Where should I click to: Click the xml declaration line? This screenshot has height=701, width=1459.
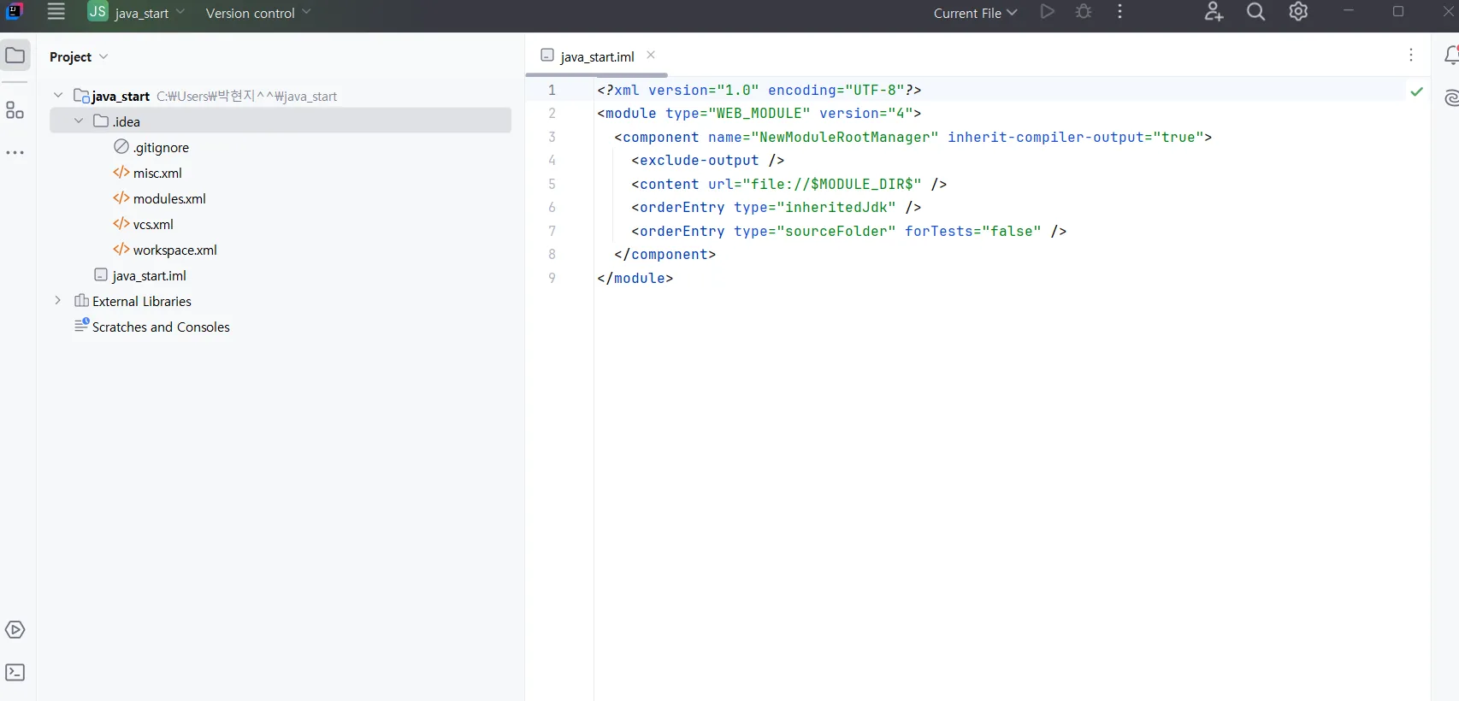tap(759, 90)
